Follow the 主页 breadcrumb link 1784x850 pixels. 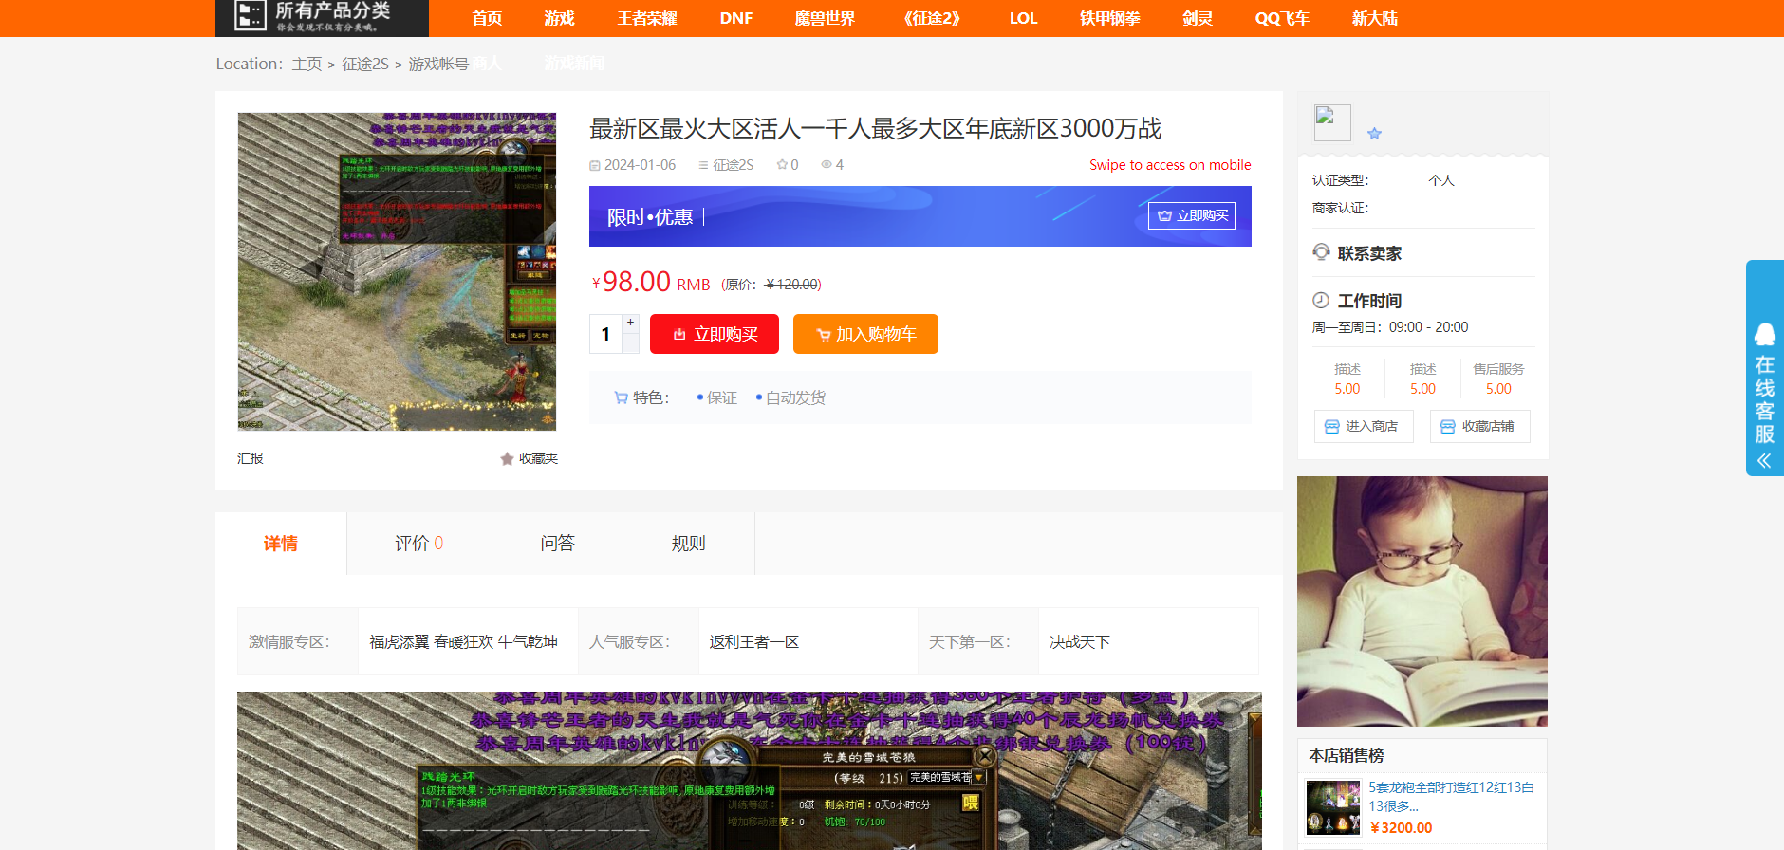pyautogui.click(x=307, y=64)
